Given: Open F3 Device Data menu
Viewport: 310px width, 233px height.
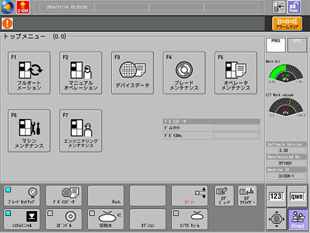Looking at the screenshot, I should click(x=133, y=73).
